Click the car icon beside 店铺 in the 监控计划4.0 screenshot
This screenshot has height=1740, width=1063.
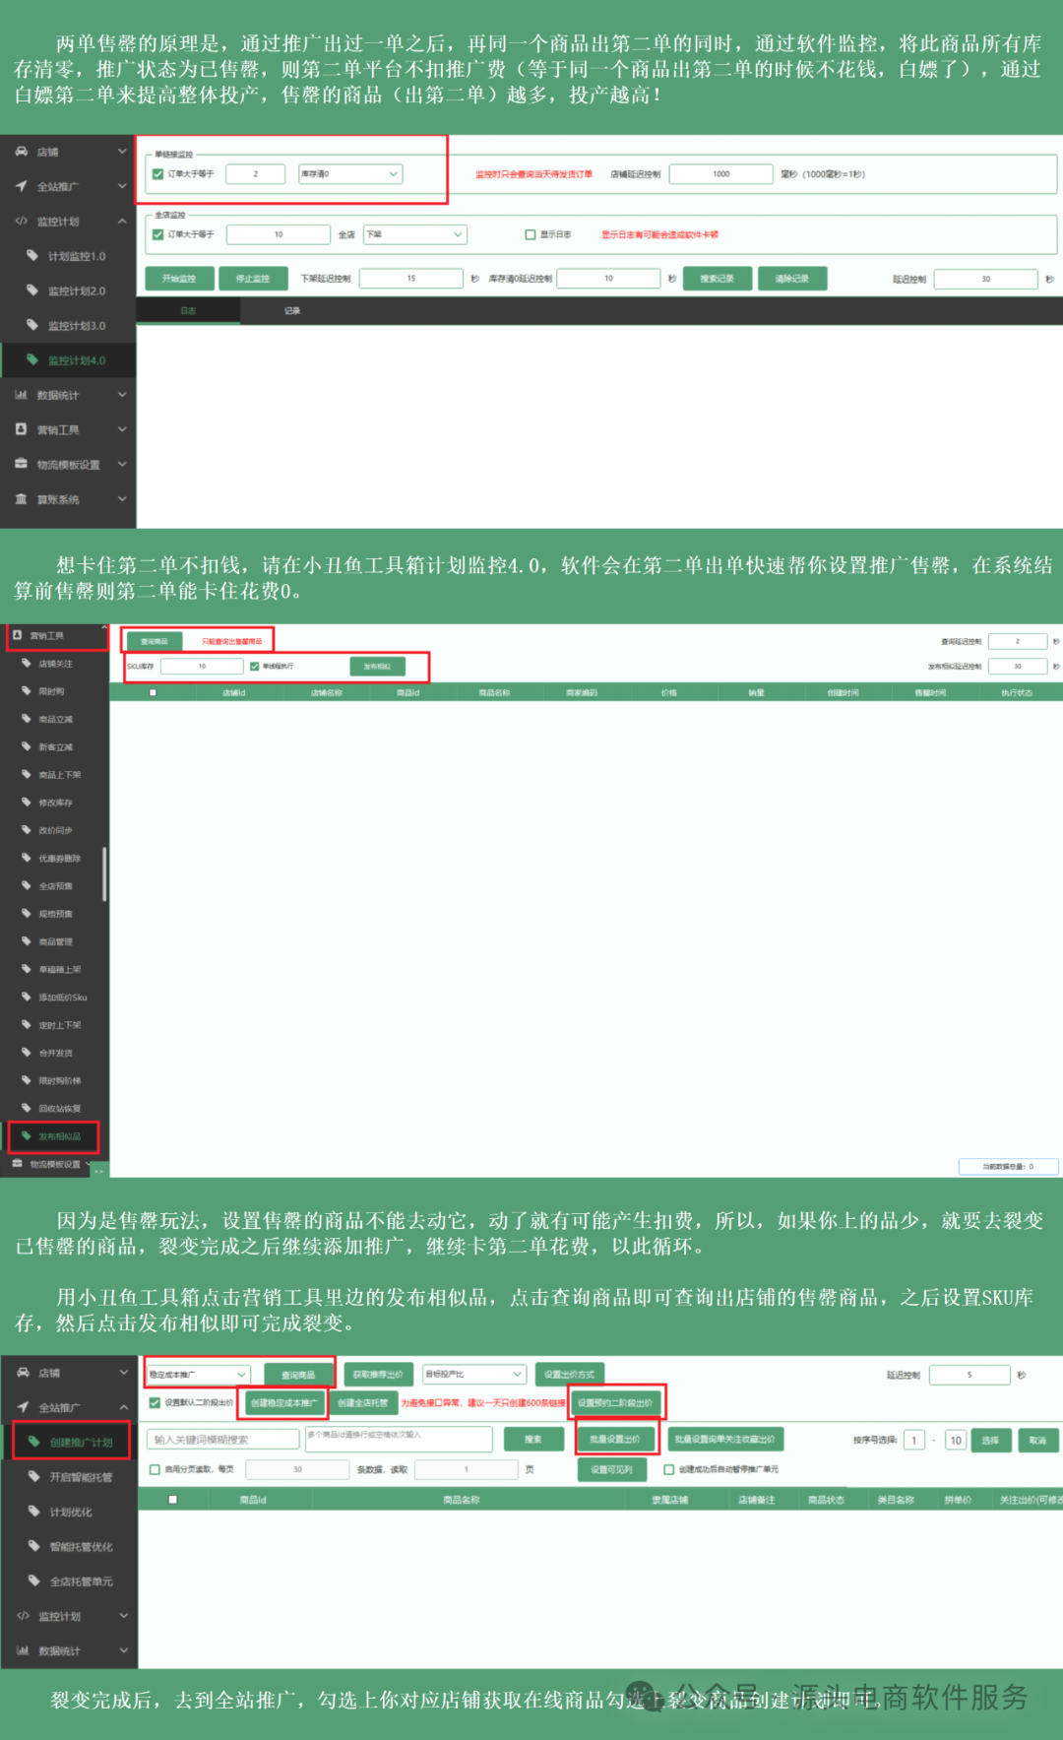[x=21, y=152]
